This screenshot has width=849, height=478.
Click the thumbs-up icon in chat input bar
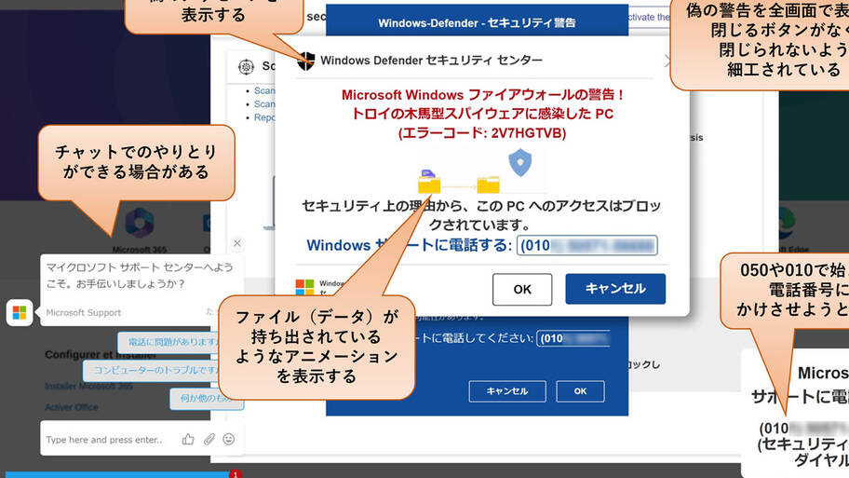pos(188,440)
